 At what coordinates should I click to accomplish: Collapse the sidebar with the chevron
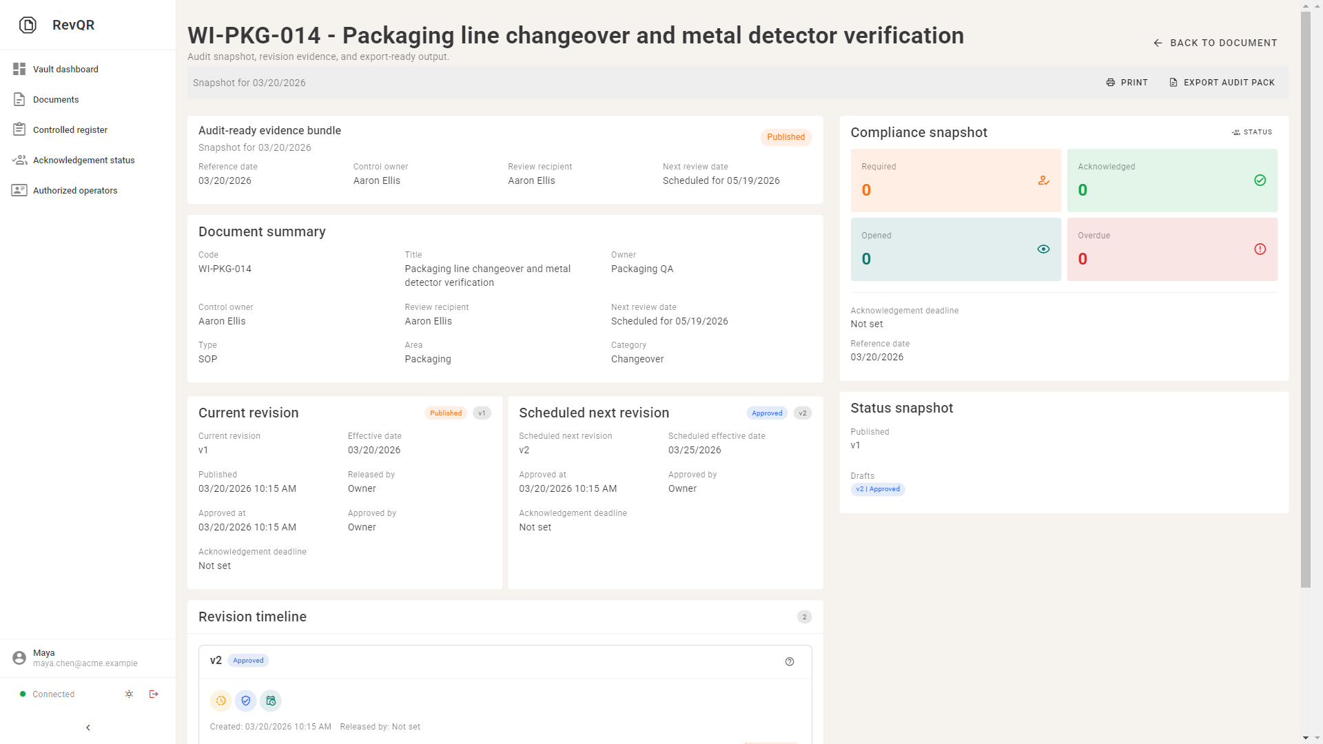coord(88,727)
